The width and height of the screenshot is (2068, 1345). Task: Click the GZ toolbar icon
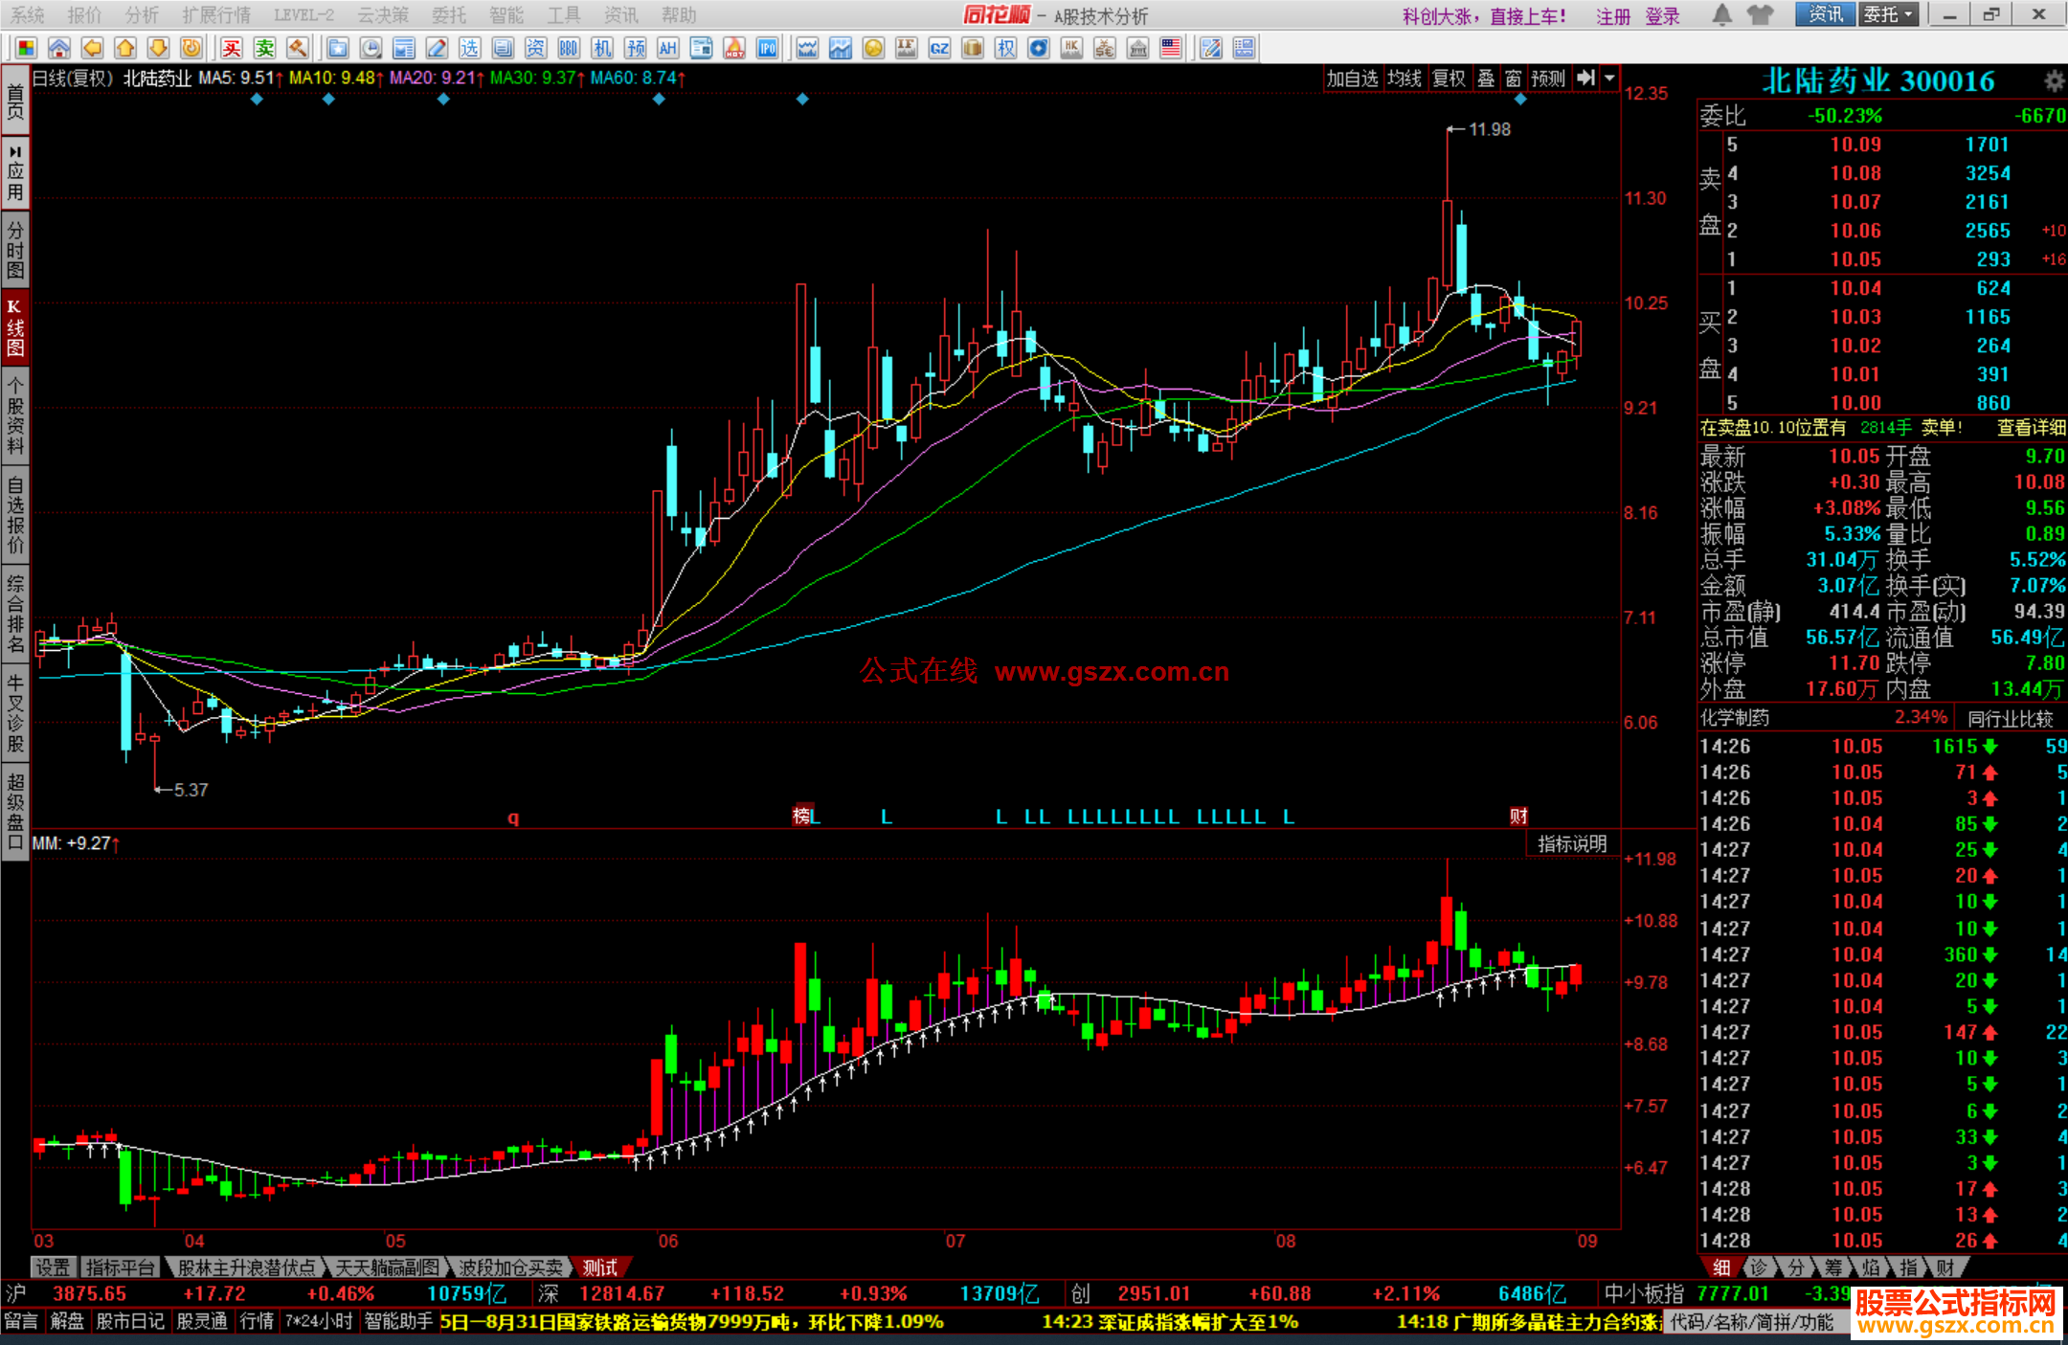[x=939, y=49]
